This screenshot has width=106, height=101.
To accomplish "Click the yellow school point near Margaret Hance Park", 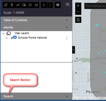I will tap(77, 58).
